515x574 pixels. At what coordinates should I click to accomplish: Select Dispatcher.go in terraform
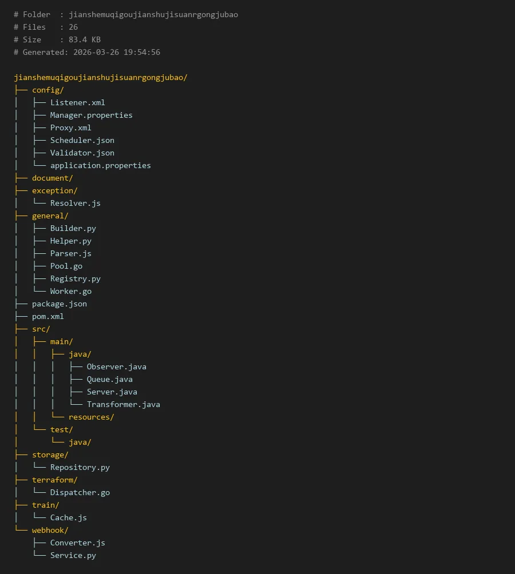(x=80, y=492)
